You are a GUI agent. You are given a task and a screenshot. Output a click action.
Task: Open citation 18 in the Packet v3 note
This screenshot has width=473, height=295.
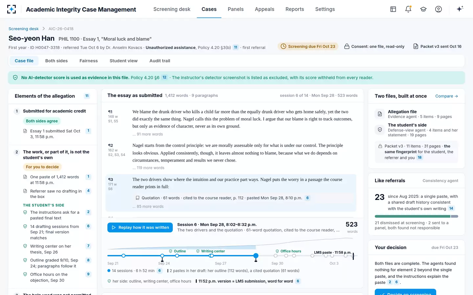click(x=420, y=158)
